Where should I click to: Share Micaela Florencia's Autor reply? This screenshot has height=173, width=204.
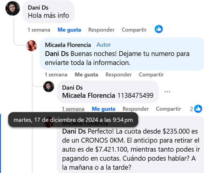click(x=151, y=75)
